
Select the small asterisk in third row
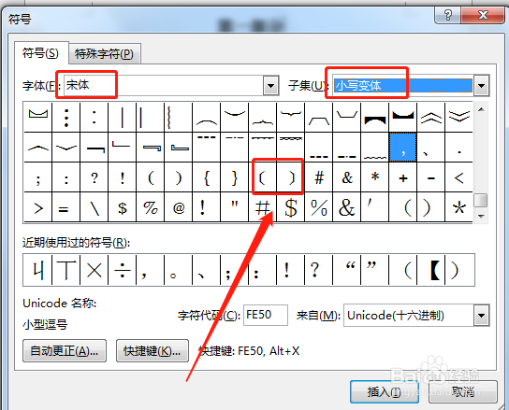(x=375, y=177)
